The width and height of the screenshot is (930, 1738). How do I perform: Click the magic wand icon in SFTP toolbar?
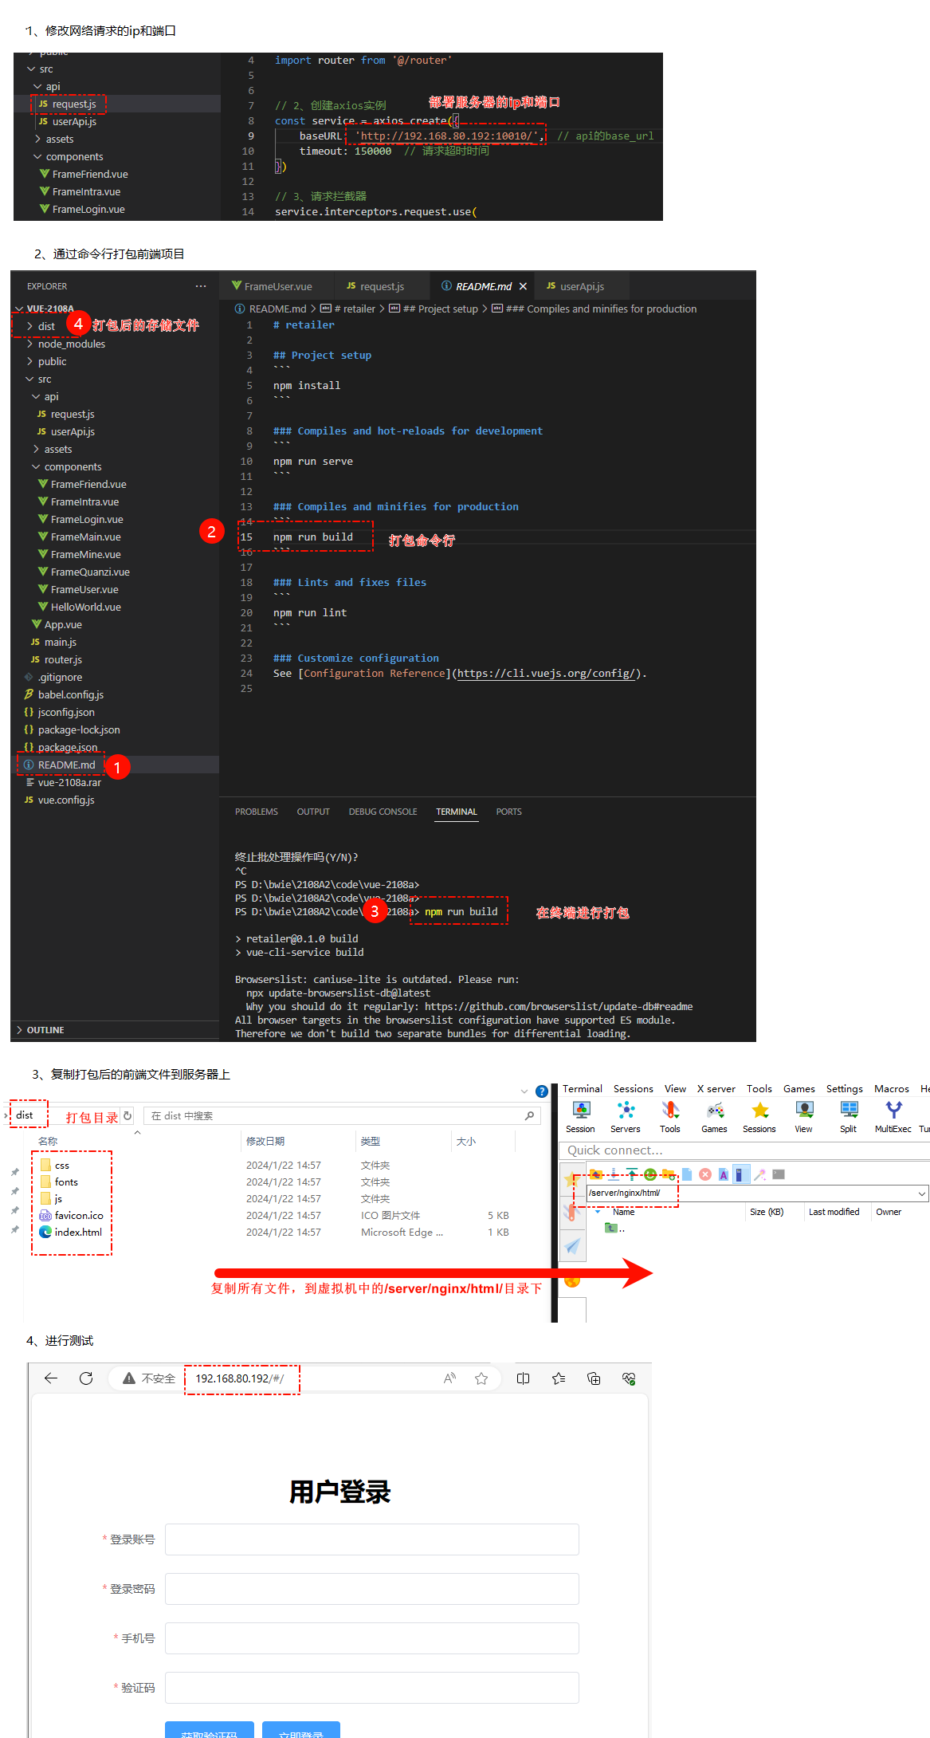pyautogui.click(x=760, y=1174)
